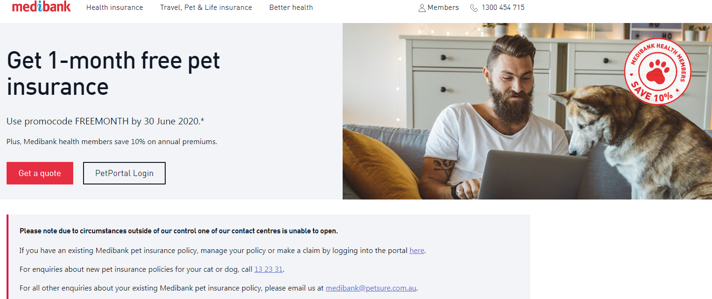712x299 pixels.
Task: Click the FREEMONTH promocode text line
Action: pyautogui.click(x=105, y=122)
